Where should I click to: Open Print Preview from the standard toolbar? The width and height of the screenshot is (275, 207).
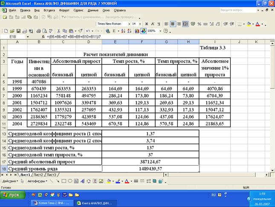(x=45, y=31)
